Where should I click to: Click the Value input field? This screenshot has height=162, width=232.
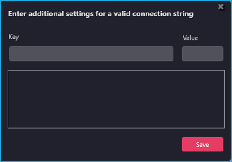202,54
